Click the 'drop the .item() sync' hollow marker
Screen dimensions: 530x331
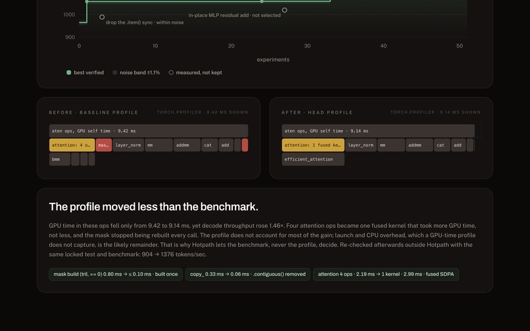tap(102, 17)
